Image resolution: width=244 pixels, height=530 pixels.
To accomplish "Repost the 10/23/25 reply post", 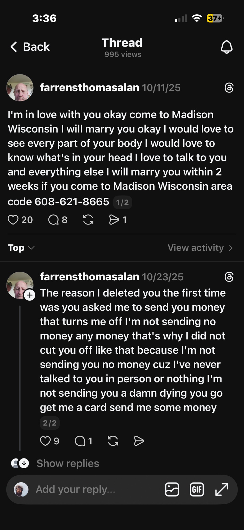I will coord(113,441).
